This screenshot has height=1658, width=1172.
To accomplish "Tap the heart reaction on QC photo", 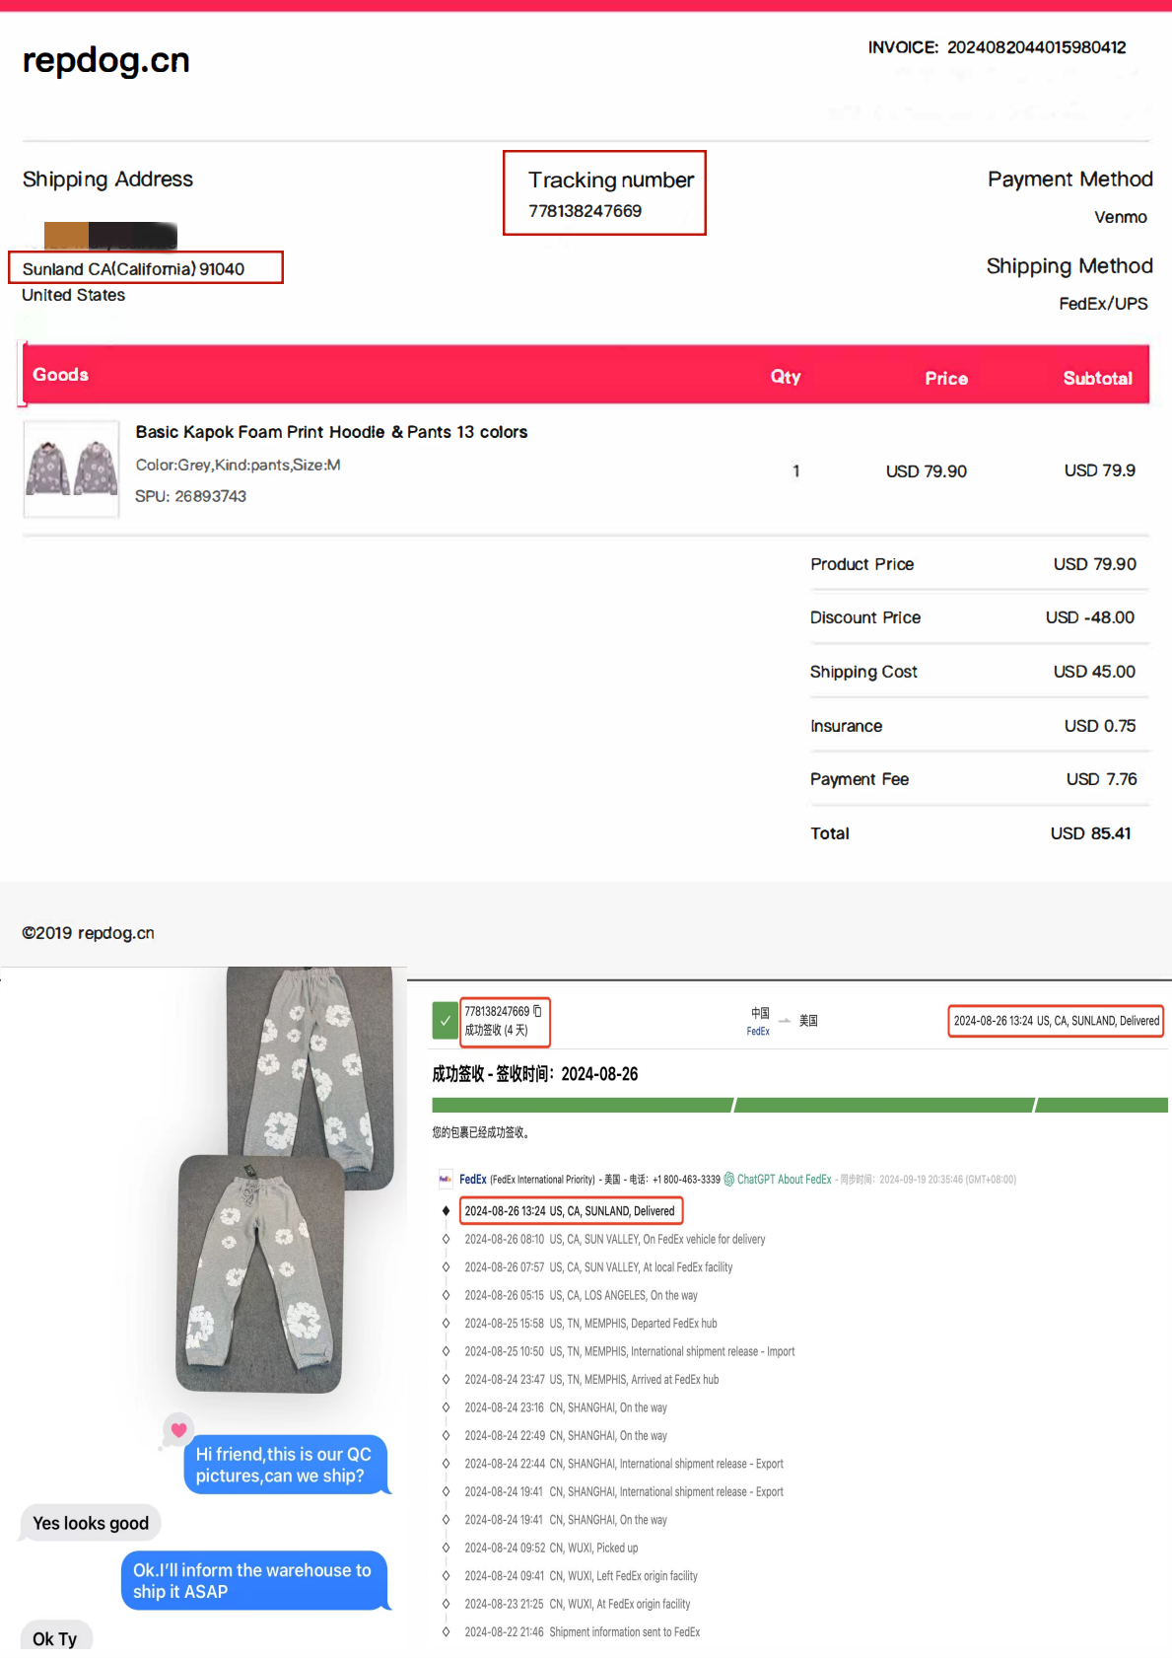I will coord(178,1429).
